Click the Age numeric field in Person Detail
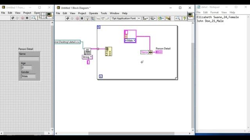250x140 pixels. tap(26, 68)
